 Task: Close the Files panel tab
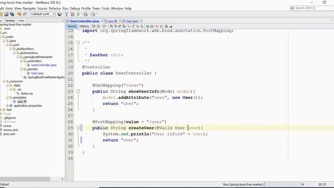point(26,20)
